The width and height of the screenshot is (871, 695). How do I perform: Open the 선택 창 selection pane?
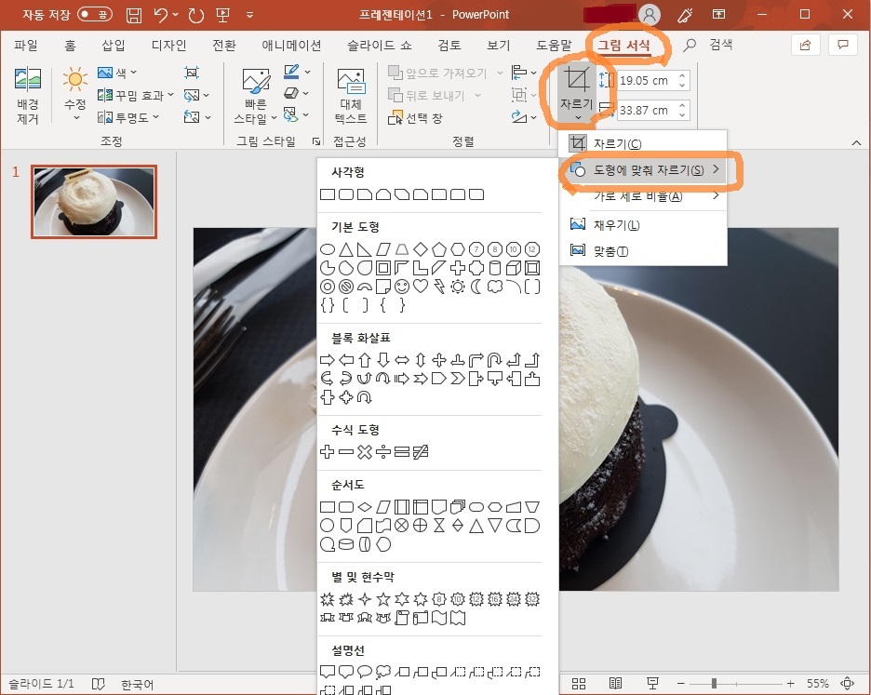coord(416,118)
